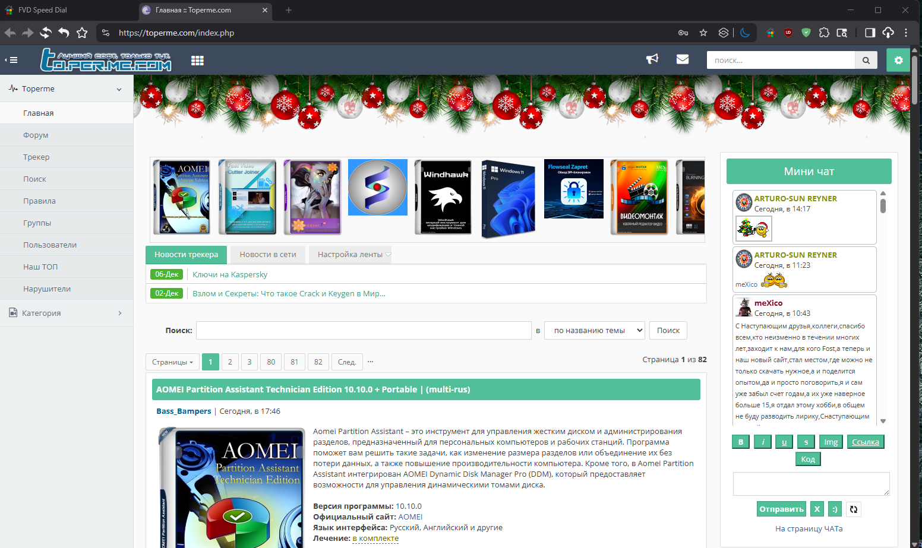Open the messages envelope icon
The width and height of the screenshot is (922, 548).
tap(683, 59)
